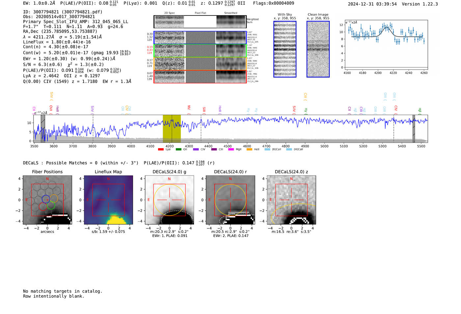Image resolution: width=461 pixels, height=314 pixels.
Task: Click the gray hatched band near 5460 Å
Action: [414, 128]
